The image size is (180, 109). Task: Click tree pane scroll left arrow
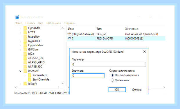click(x=16, y=87)
